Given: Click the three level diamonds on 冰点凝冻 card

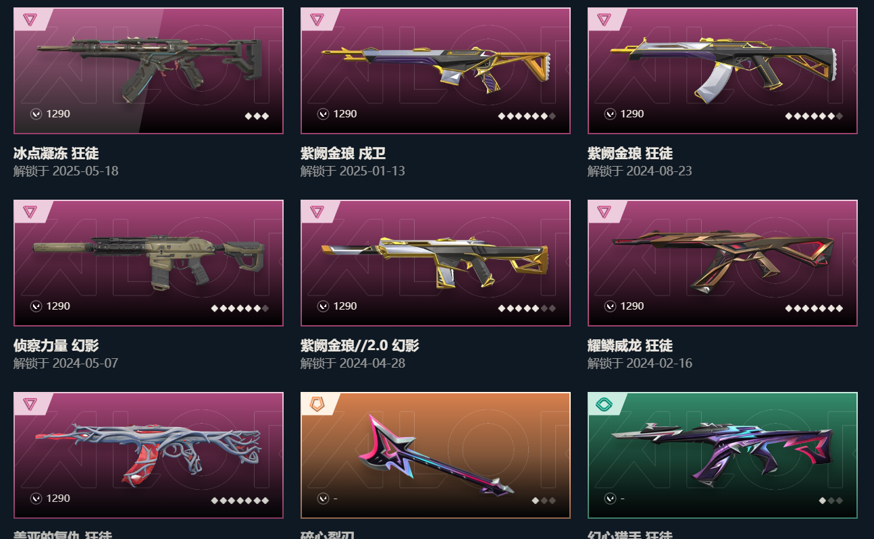Looking at the screenshot, I should tap(257, 116).
